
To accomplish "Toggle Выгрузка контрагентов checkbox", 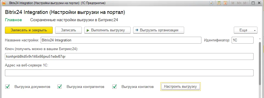I will click(x=60, y=87).
